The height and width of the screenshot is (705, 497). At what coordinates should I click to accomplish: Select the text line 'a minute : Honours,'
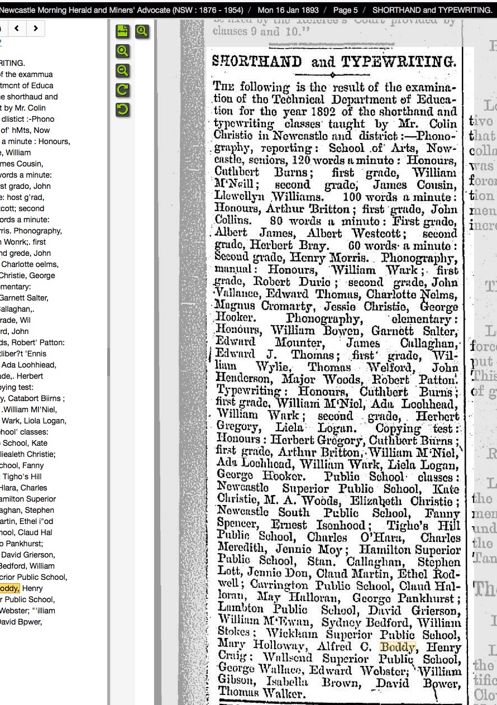tap(35, 141)
